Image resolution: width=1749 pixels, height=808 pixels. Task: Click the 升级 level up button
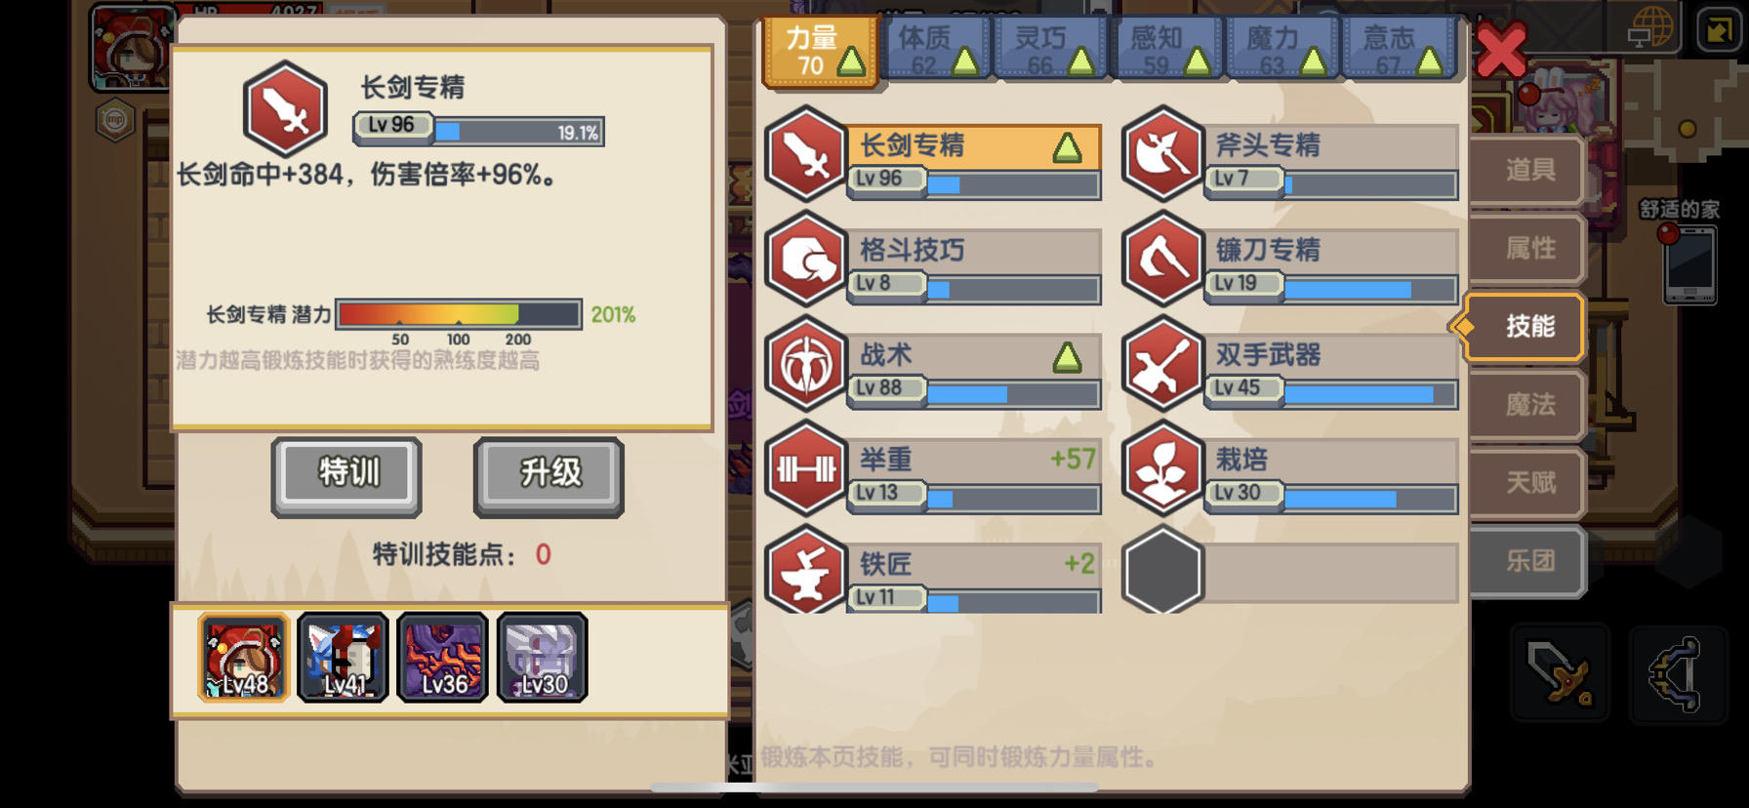[x=549, y=475]
